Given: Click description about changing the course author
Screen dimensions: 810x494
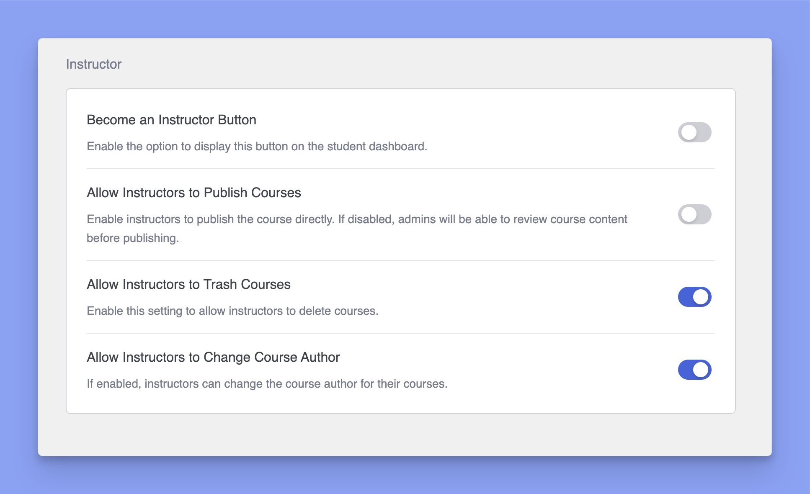Looking at the screenshot, I should 267,384.
